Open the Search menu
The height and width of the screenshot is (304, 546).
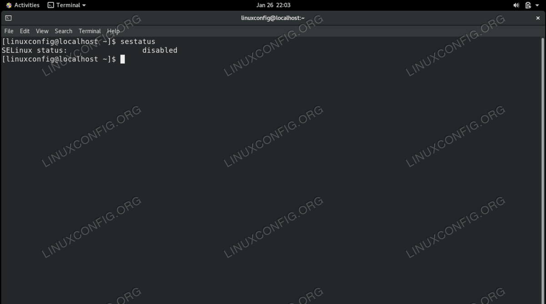coord(63,31)
